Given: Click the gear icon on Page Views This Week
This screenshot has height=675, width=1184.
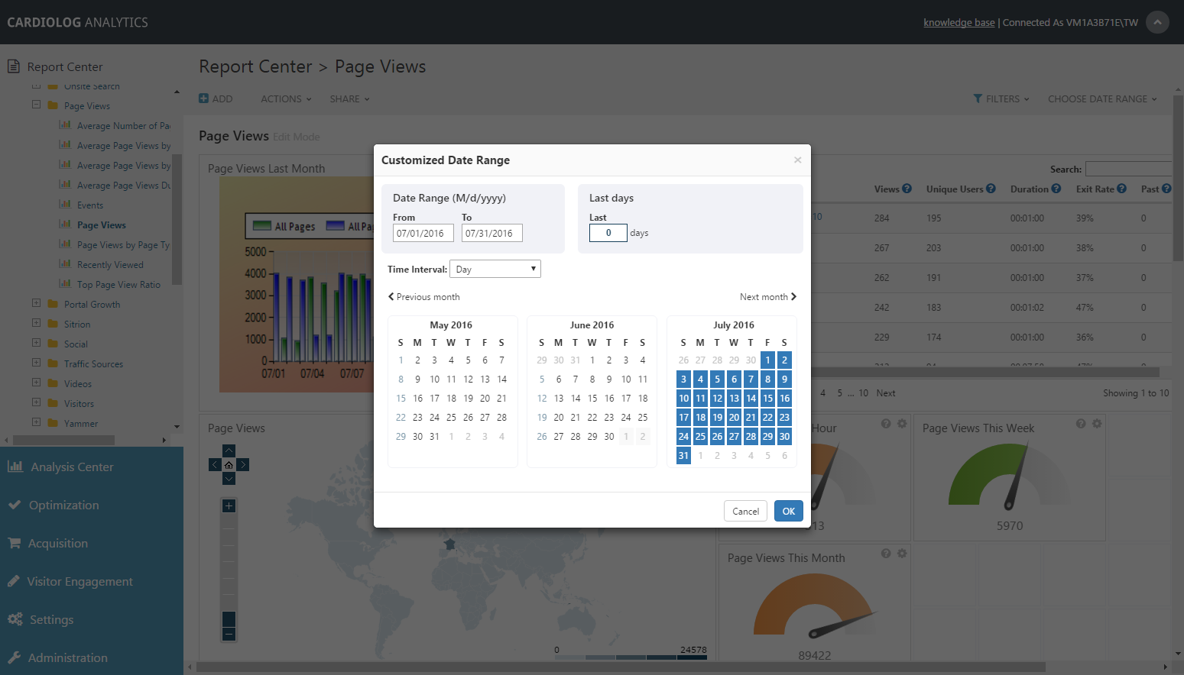Looking at the screenshot, I should [1097, 424].
